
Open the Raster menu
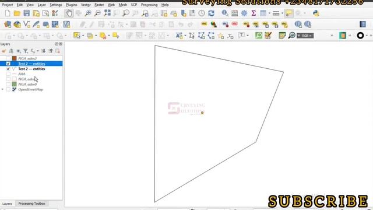[x=99, y=5]
